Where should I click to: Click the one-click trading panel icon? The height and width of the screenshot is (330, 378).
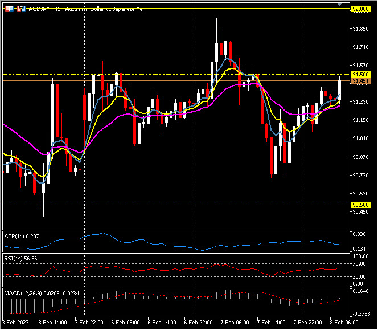click(x=9, y=9)
